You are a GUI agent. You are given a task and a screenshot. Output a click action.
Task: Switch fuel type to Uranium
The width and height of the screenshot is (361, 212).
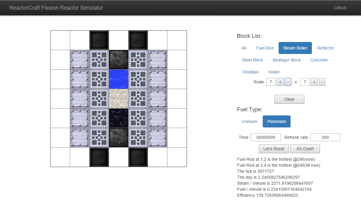pyautogui.click(x=250, y=121)
